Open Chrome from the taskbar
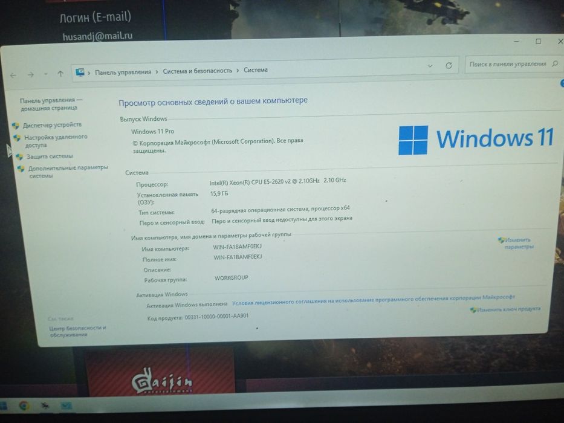 tap(24, 405)
